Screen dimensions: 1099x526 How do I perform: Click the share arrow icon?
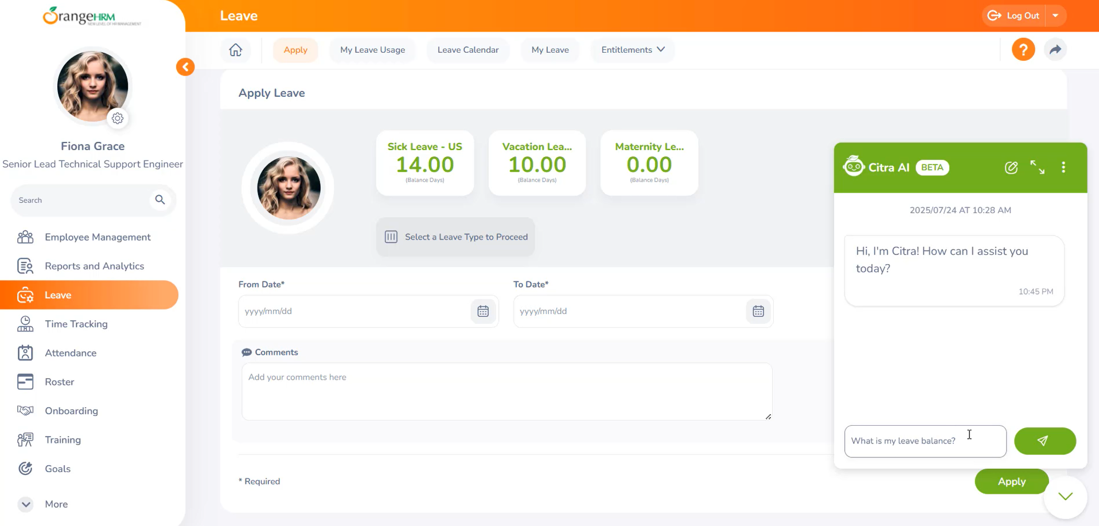coord(1055,50)
